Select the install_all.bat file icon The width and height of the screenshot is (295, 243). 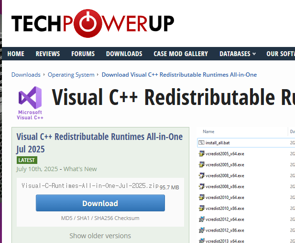click(x=201, y=143)
